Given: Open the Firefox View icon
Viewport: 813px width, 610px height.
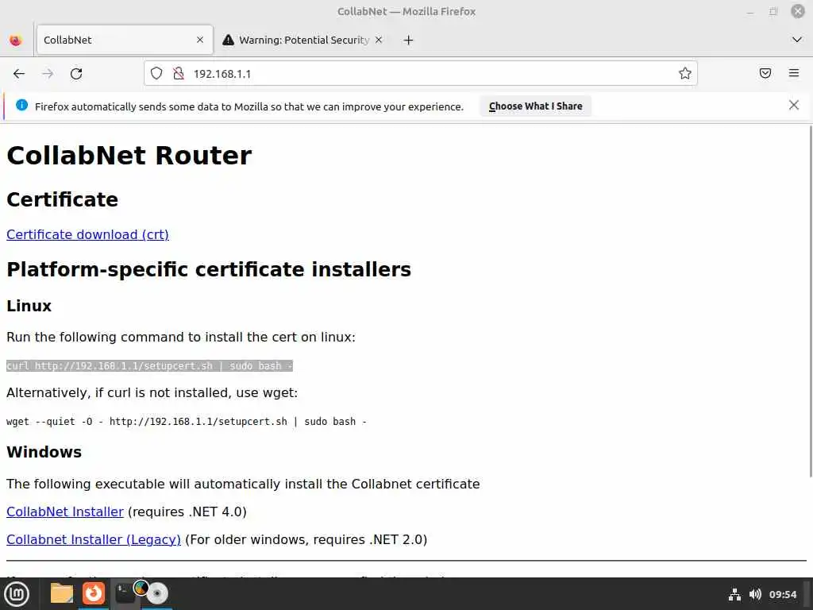Looking at the screenshot, I should coord(16,40).
